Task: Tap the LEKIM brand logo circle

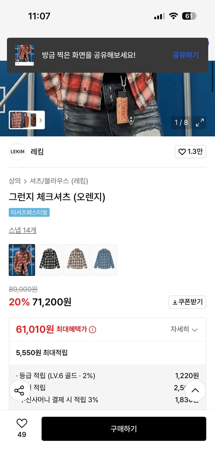Action: 17,152
